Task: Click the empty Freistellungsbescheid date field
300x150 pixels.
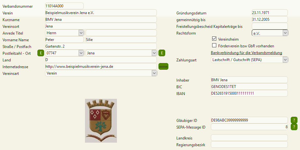Action: 270,26
